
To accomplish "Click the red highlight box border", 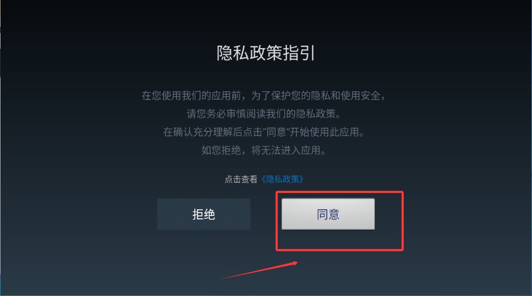I will 339,192.
